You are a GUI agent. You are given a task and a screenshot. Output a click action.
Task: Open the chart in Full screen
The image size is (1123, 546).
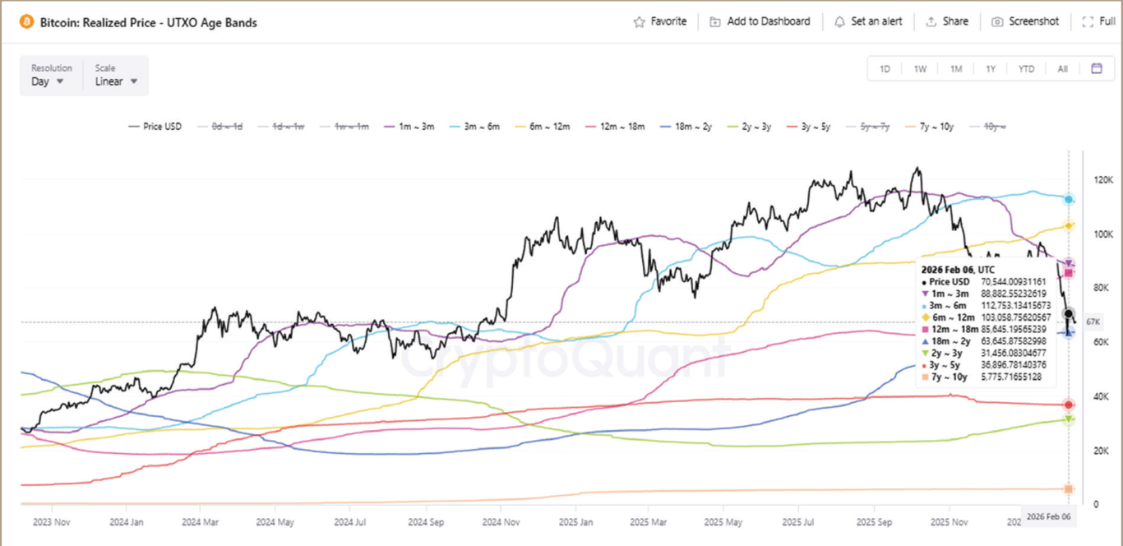click(1098, 21)
